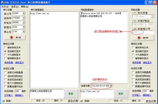Open the COM1 serial port dropdown
158x104 pixels.
click(24, 13)
